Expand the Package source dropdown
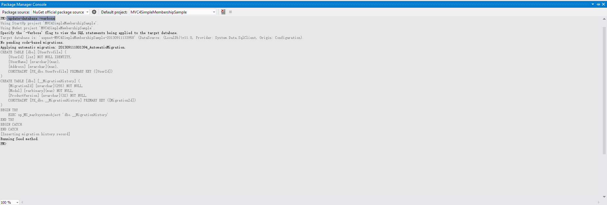 tap(87, 12)
